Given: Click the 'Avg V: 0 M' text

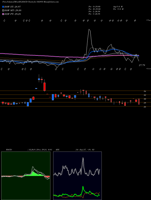Looking at the screenshot, I should 117,7.
